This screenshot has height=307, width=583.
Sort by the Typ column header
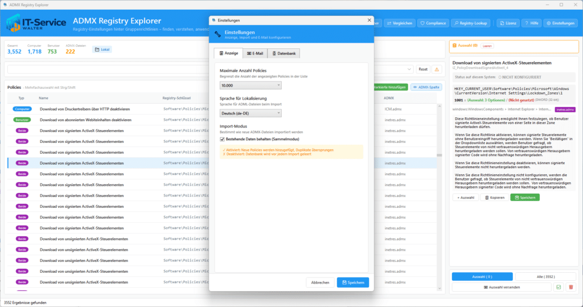point(21,98)
